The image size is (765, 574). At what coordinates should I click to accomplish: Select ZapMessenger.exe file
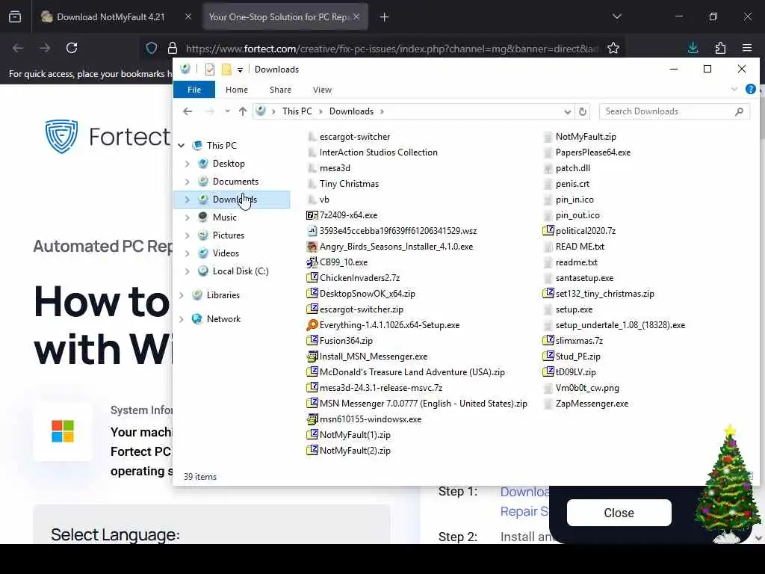tap(586, 404)
